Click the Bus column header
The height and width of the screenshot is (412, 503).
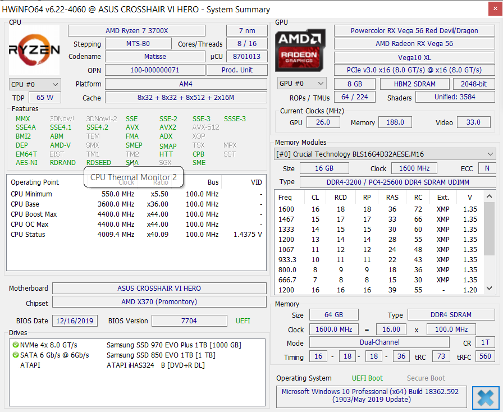(x=213, y=182)
